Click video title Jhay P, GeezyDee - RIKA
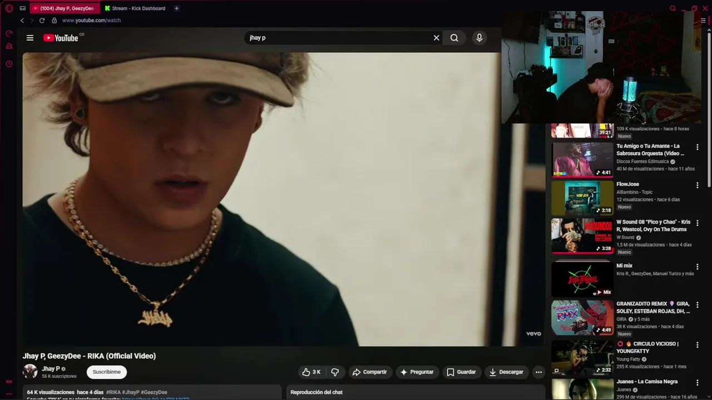 [x=89, y=356]
